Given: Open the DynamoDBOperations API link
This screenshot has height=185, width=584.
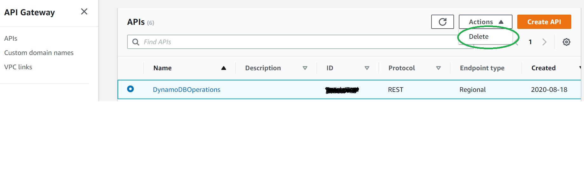Looking at the screenshot, I should (187, 90).
